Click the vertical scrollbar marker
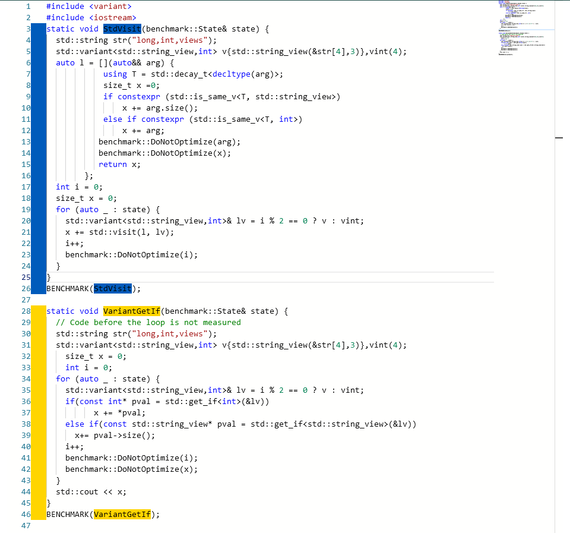Viewport: 570px width, 533px height. click(x=559, y=138)
